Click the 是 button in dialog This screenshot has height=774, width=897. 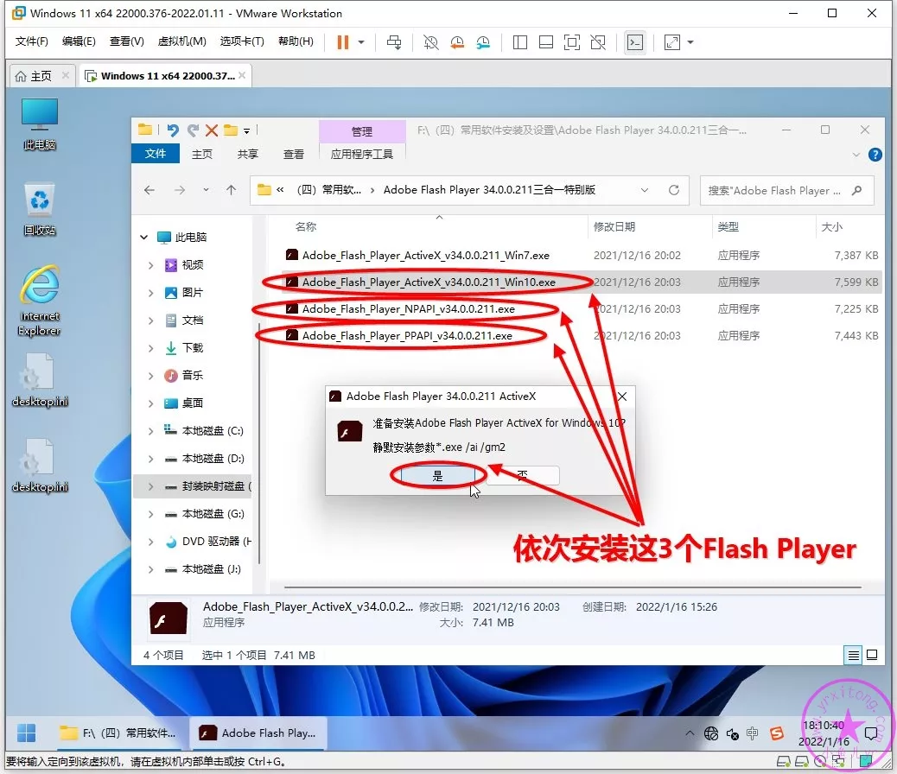click(437, 476)
